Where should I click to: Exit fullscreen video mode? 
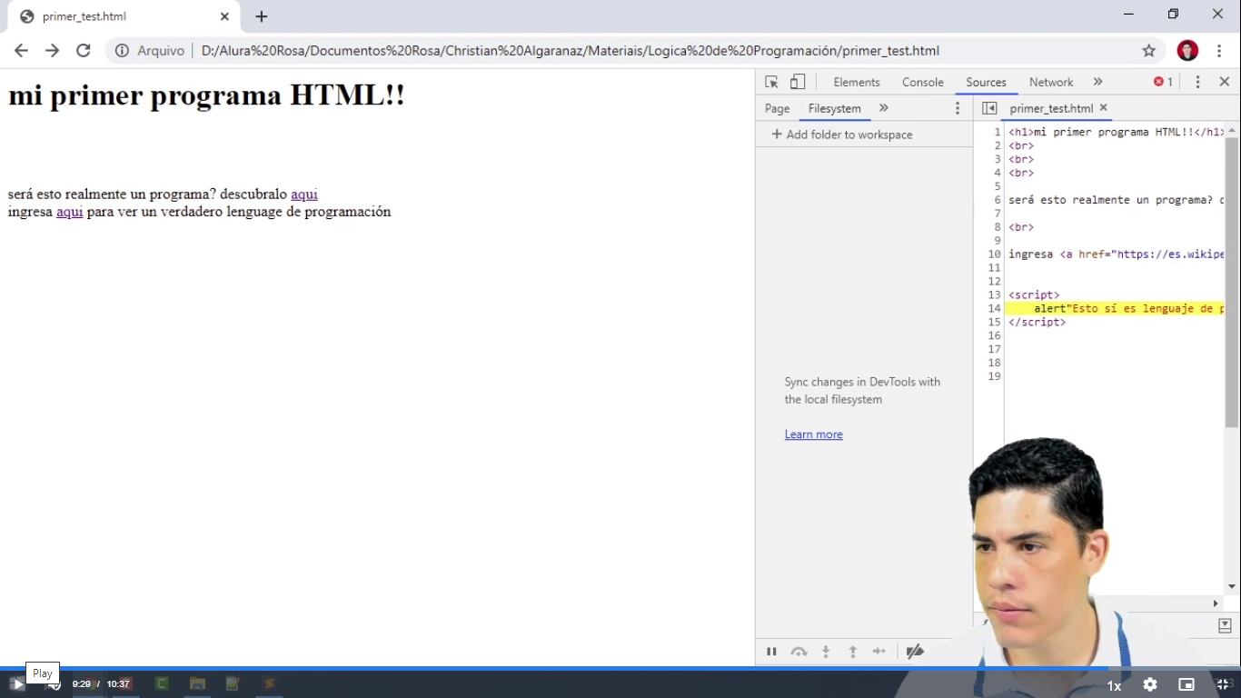coord(1223,684)
